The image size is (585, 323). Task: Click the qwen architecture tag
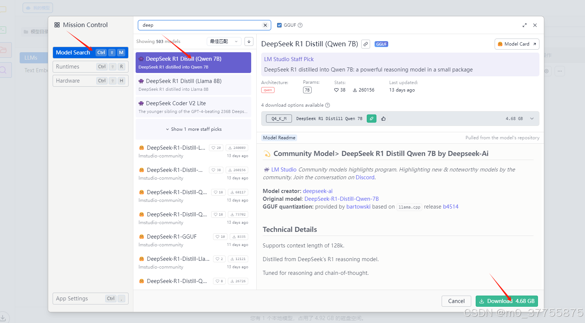point(268,90)
